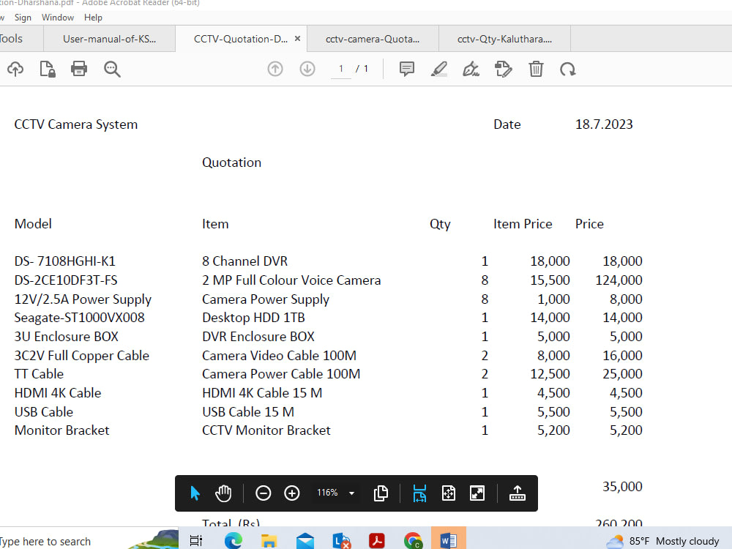
Task: Open Task View on taskbar
Action: tap(196, 541)
